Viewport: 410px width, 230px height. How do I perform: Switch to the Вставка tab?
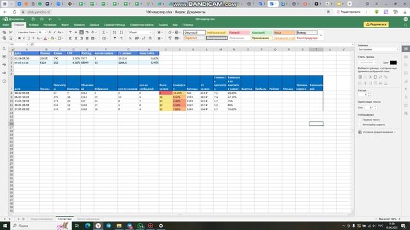click(33, 25)
